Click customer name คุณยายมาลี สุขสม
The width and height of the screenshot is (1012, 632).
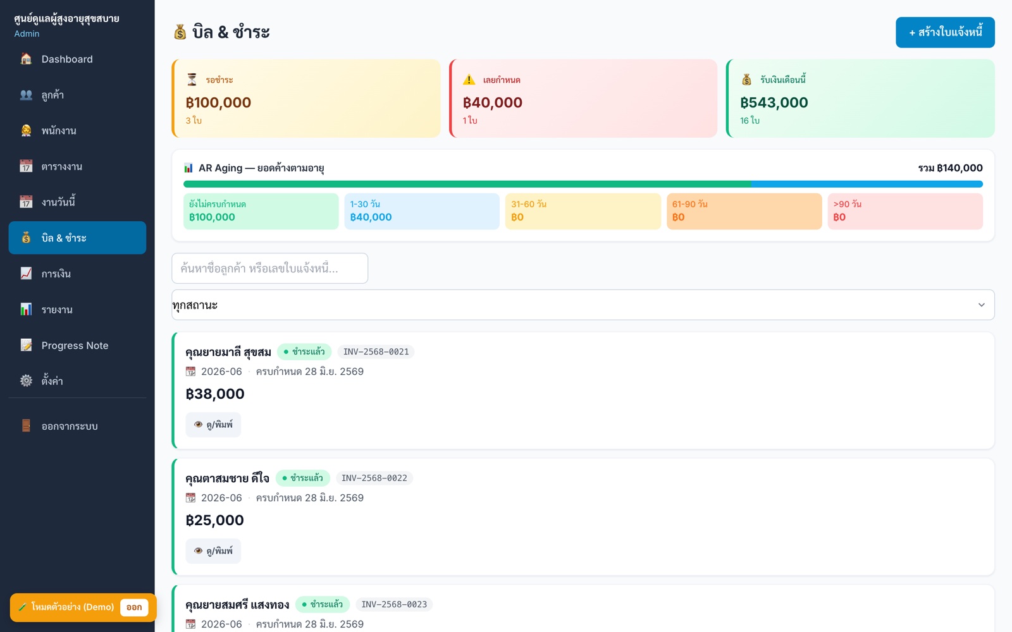(228, 352)
